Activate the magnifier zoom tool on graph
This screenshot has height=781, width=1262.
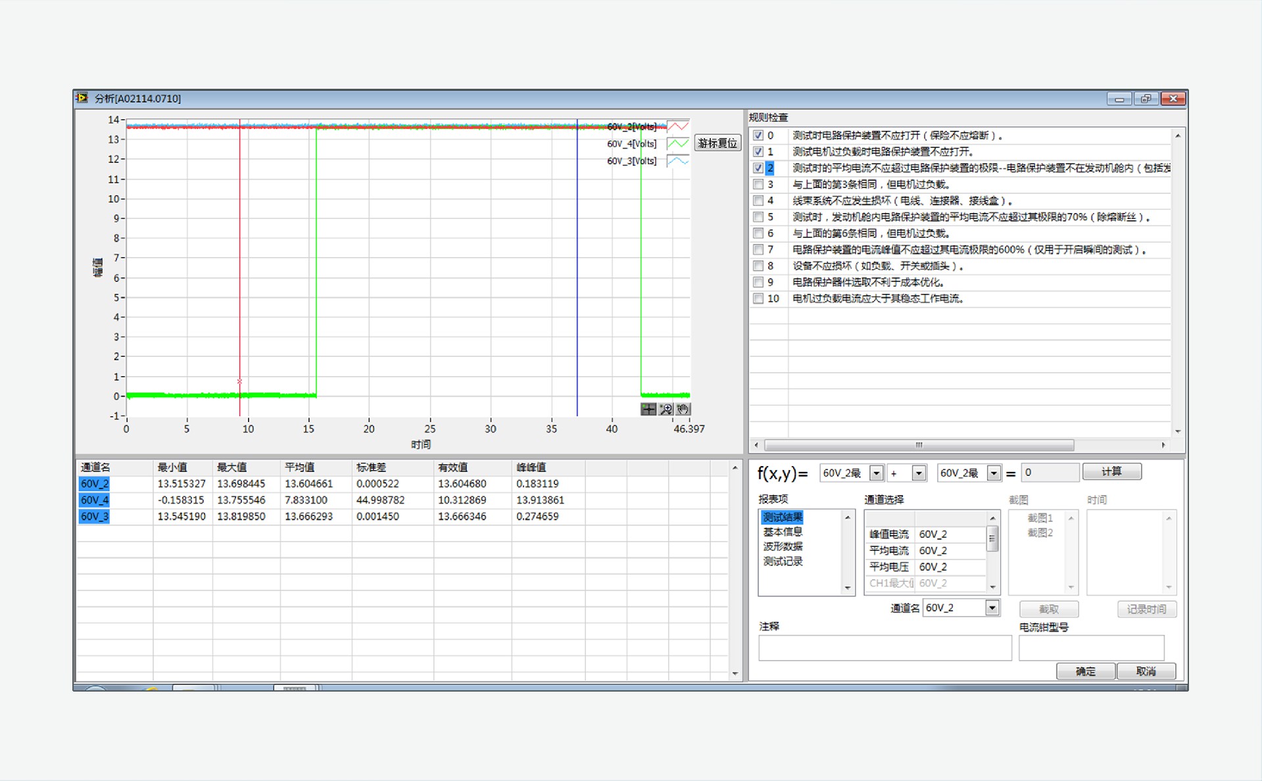click(666, 410)
